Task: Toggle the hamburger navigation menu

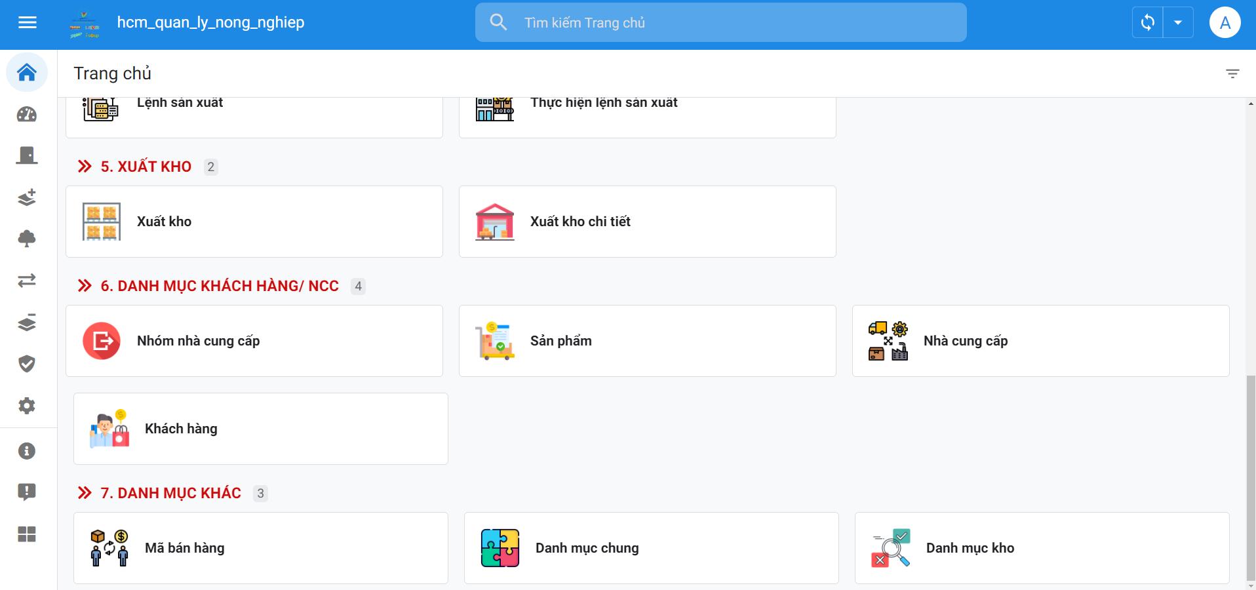Action: click(x=28, y=23)
